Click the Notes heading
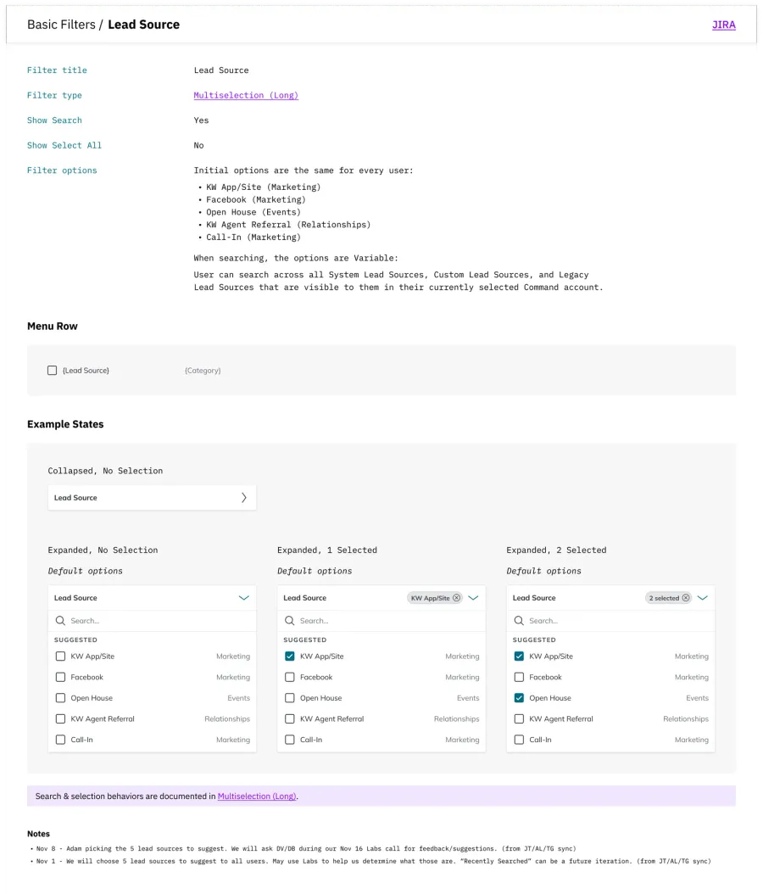Viewport: 763px width, 894px height. pyautogui.click(x=38, y=834)
